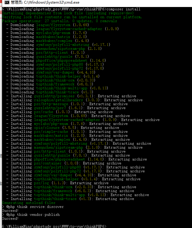192x228 pixels.
Task: Click the 'Installing phpoffice/phpspreadsheet' line
Action: point(76,159)
